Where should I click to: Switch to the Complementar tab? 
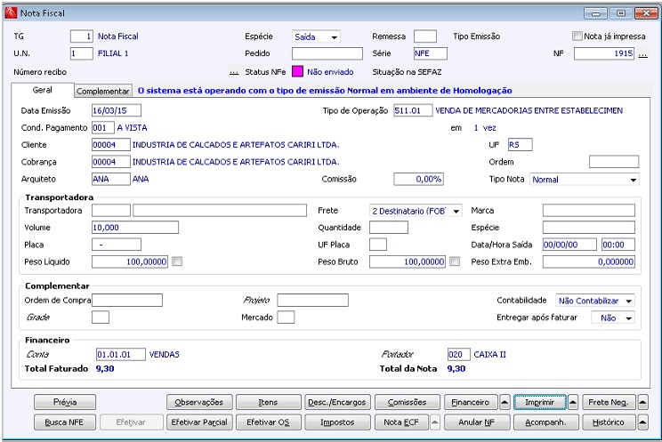pos(102,91)
